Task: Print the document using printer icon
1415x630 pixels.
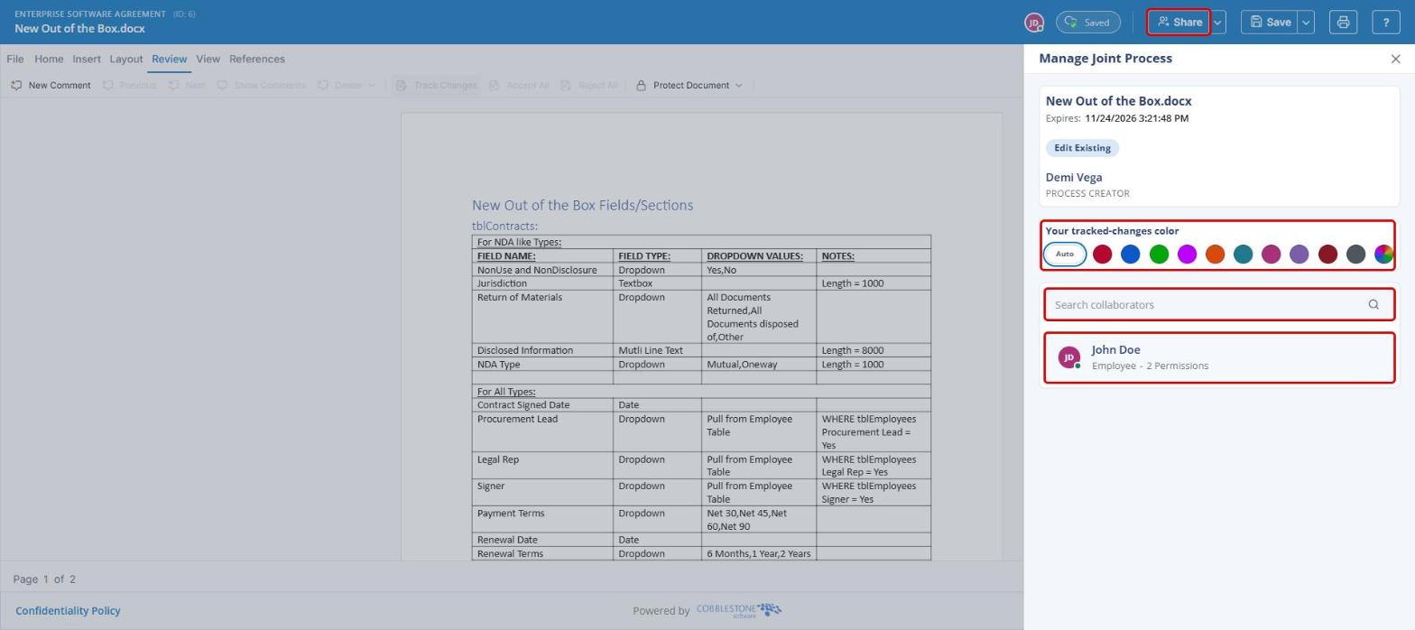Action: pos(1343,22)
